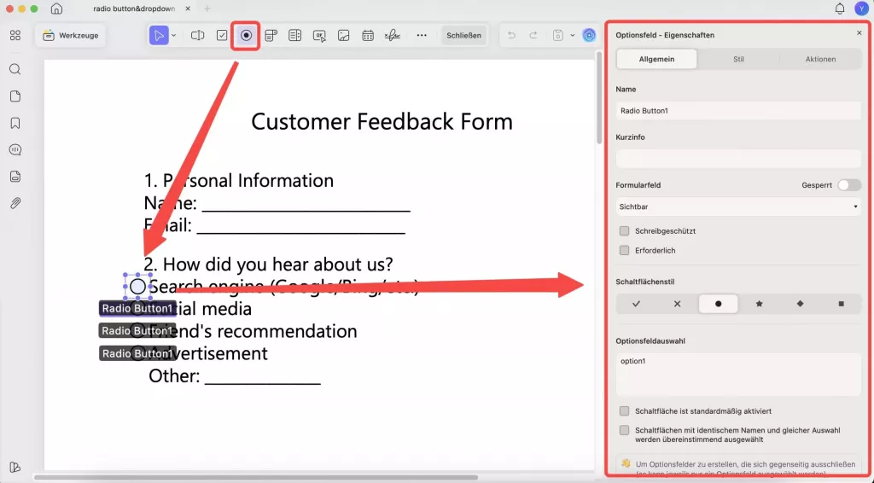Open the attachments paperclip panel
This screenshot has width=874, height=483.
(x=15, y=203)
